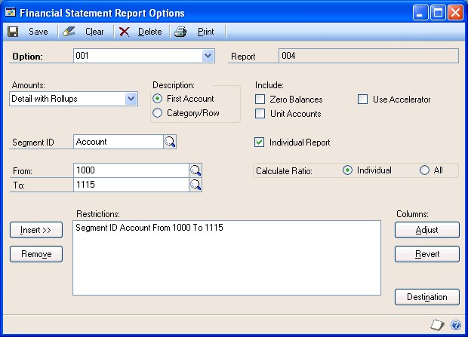Close the Financial Statement Report Options window
Image resolution: width=468 pixels, height=337 pixels.
455,13
